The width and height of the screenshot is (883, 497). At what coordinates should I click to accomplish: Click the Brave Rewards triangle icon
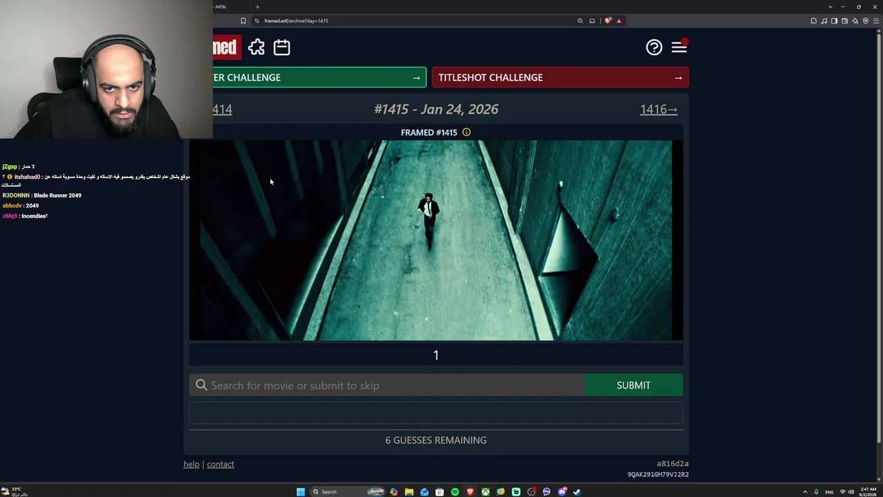pyautogui.click(x=619, y=21)
